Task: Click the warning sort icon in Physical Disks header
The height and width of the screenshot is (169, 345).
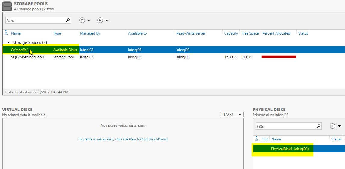Action: (x=257, y=139)
